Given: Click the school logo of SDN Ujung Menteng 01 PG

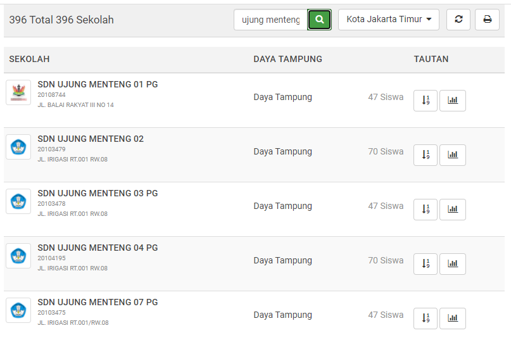Looking at the screenshot, I should coord(18,92).
